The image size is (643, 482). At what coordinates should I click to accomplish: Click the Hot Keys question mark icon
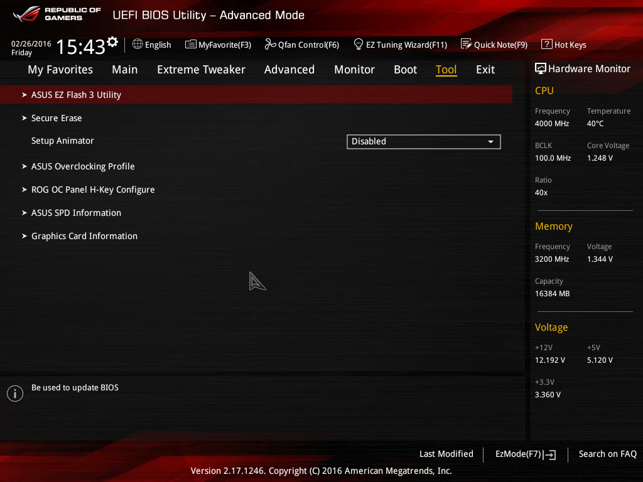(547, 44)
